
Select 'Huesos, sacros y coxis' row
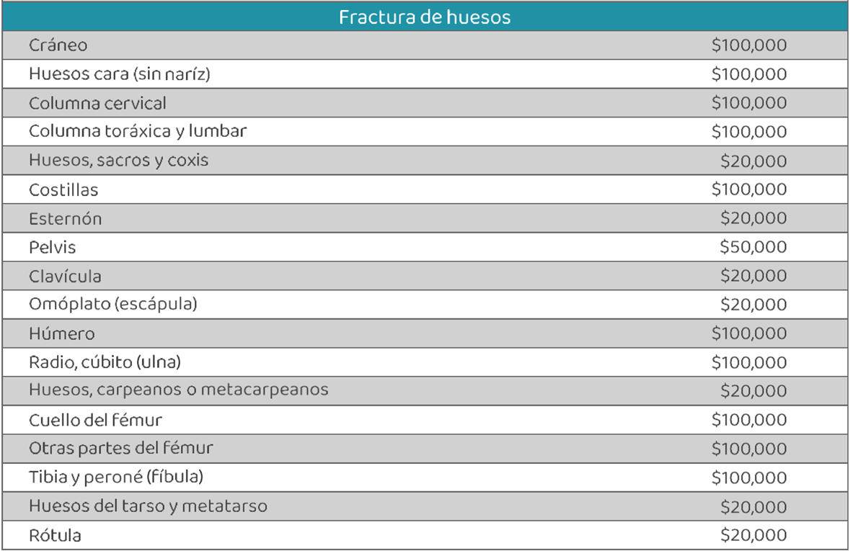(x=118, y=161)
